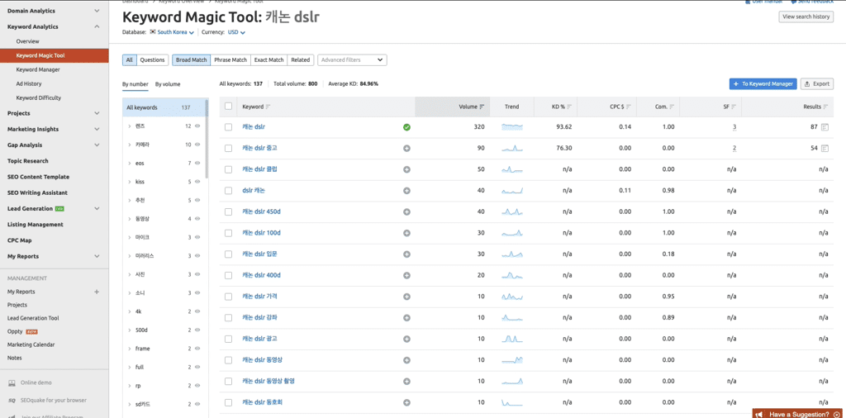Open the USD currency dropdown
Image resolution: width=846 pixels, height=418 pixels.
[236, 32]
